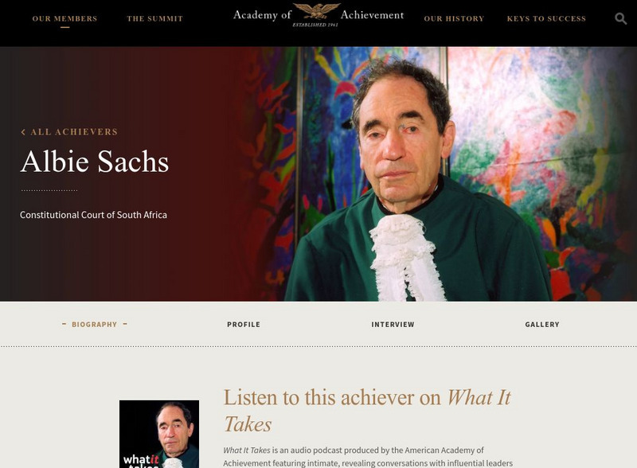Open Keys to Success section
Viewport: 637px width, 468px height.
(546, 18)
